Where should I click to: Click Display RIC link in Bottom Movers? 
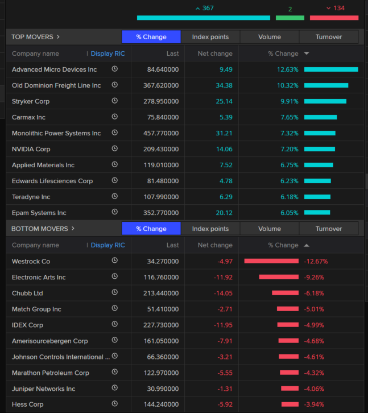[x=107, y=245]
